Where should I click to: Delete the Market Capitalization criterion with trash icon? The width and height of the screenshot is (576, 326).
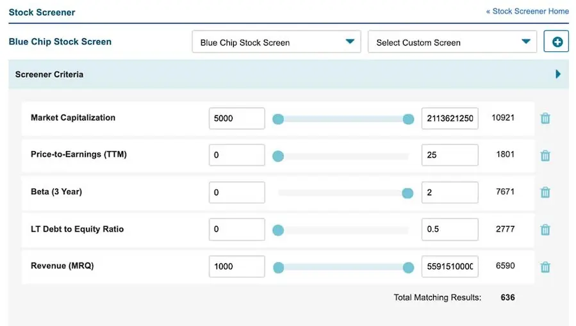click(x=545, y=118)
